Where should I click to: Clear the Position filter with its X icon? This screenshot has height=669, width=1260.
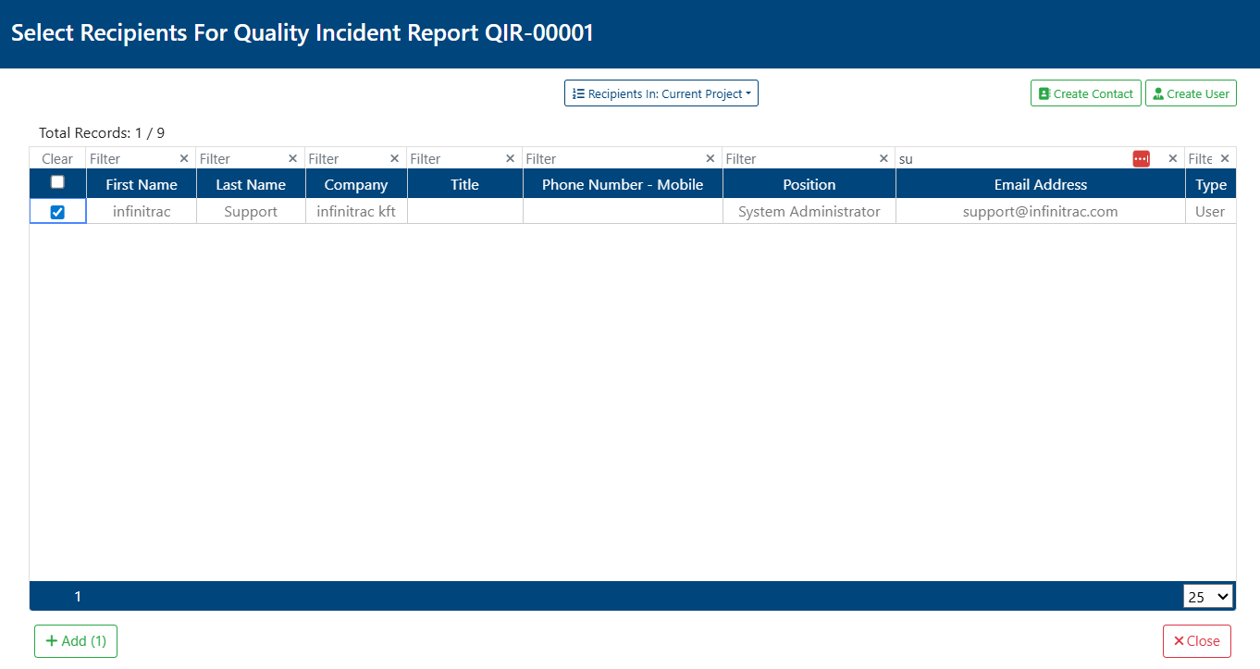[883, 158]
